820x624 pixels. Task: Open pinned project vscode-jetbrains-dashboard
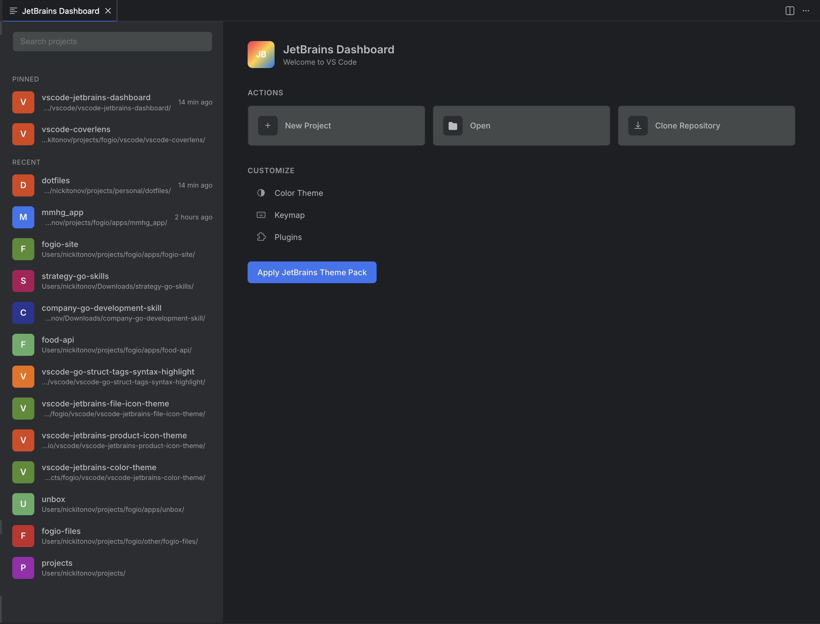tap(112, 102)
